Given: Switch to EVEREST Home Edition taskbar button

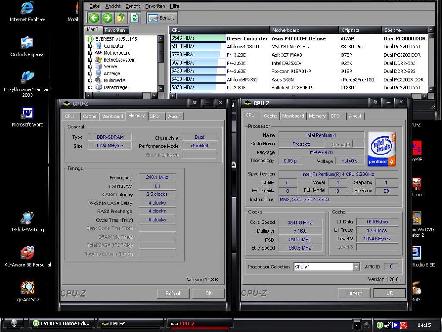Looking at the screenshot, I should (x=62, y=324).
